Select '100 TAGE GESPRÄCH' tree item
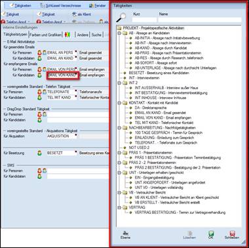This screenshot has width=249, height=248. (x=168, y=133)
